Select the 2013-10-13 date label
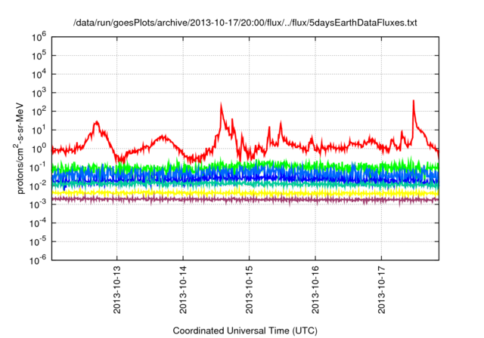484x338 pixels. click(117, 290)
